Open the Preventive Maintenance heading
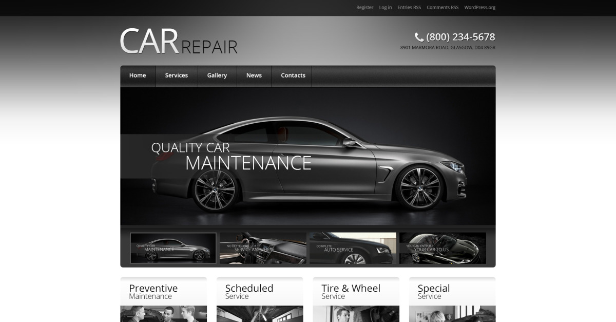Viewport: 616px width, 322px height. (x=153, y=291)
